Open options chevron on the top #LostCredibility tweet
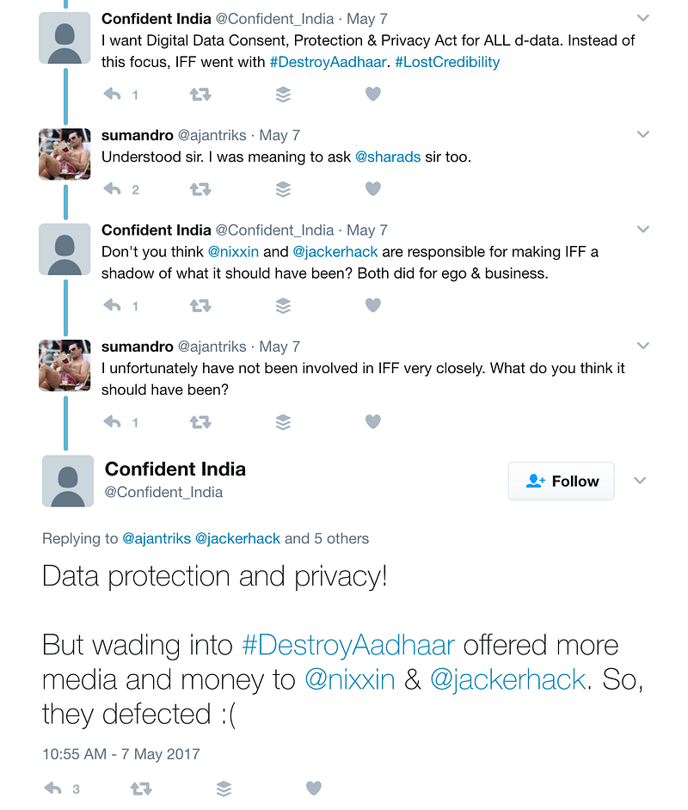688x810 pixels. click(642, 17)
